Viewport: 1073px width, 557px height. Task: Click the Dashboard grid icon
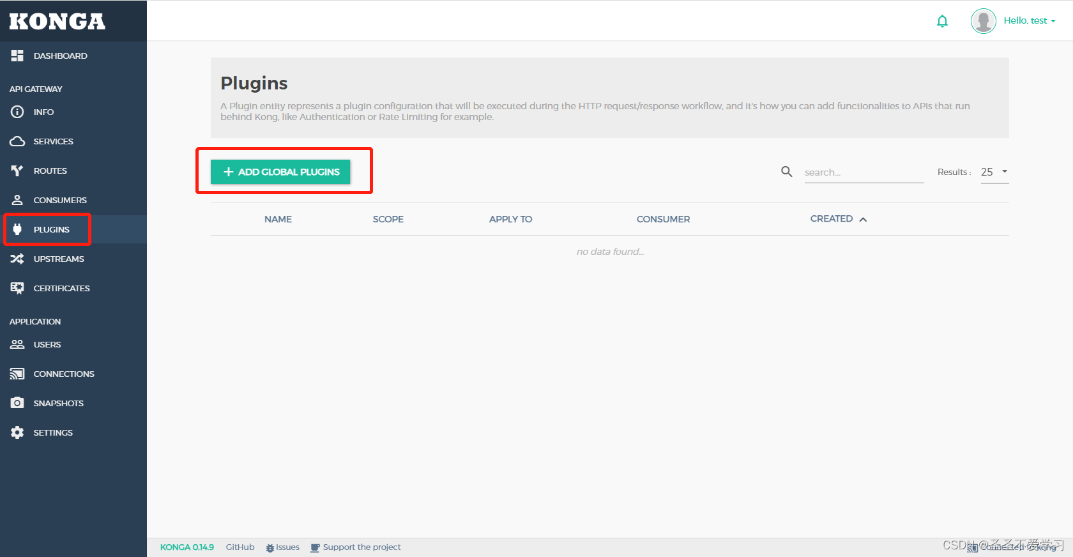pos(17,56)
